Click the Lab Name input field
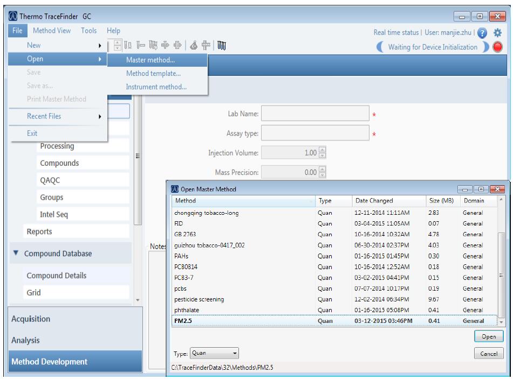513x380 pixels. pos(315,114)
